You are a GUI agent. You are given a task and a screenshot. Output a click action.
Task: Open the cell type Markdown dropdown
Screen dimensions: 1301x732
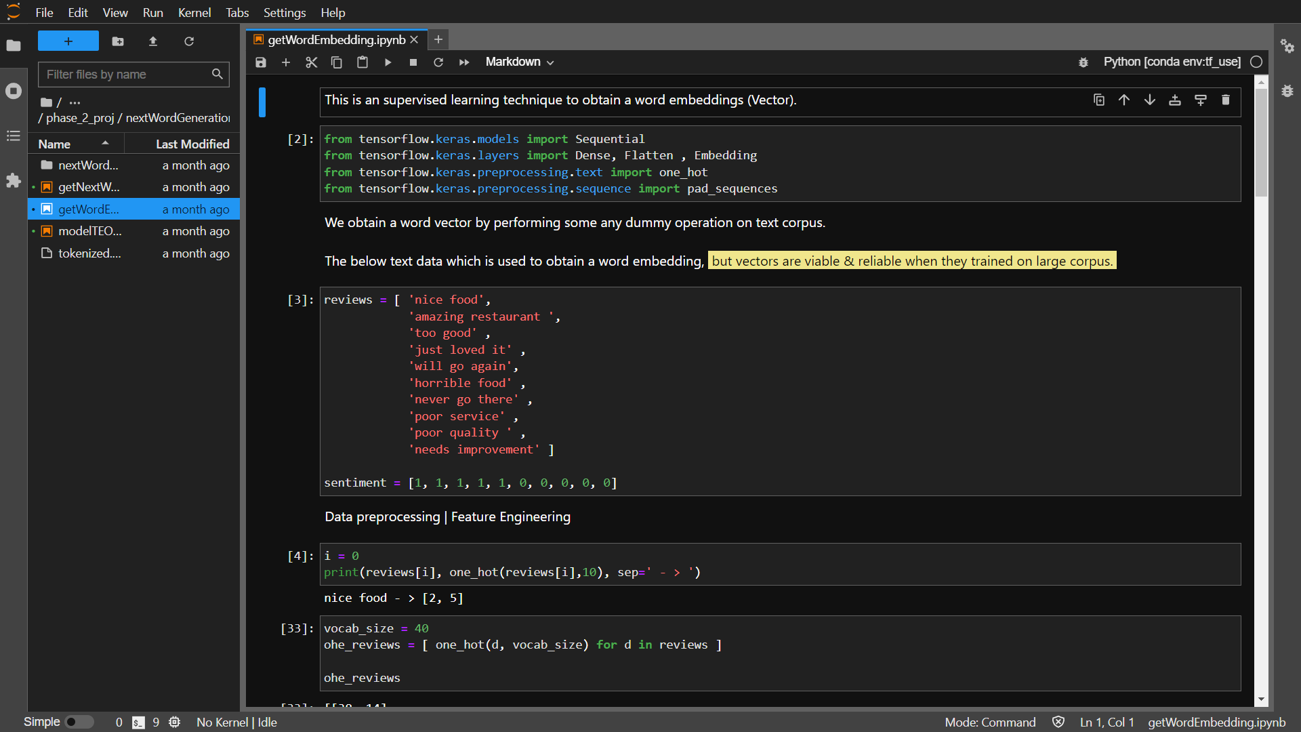click(520, 62)
